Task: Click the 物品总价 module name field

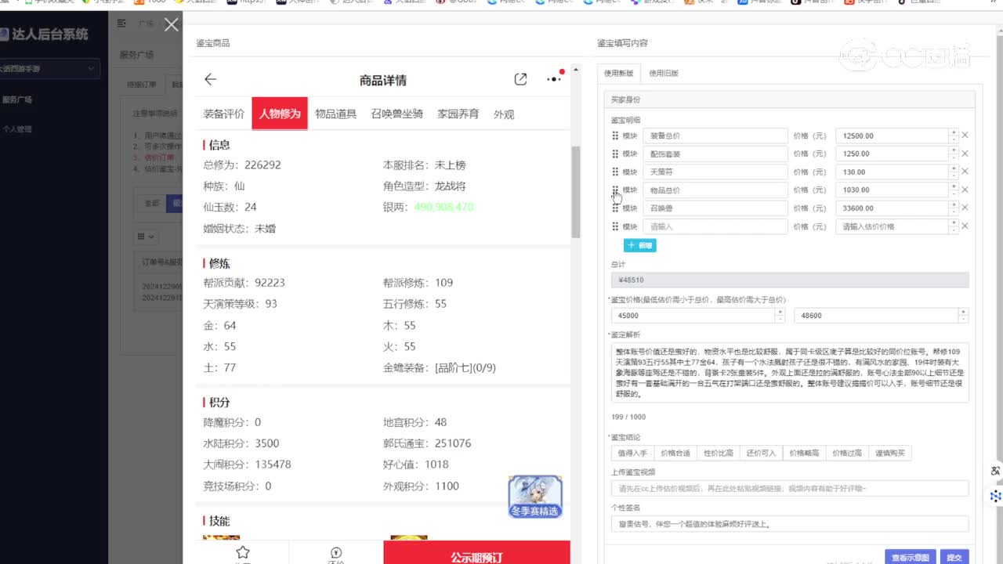Action: pyautogui.click(x=715, y=190)
